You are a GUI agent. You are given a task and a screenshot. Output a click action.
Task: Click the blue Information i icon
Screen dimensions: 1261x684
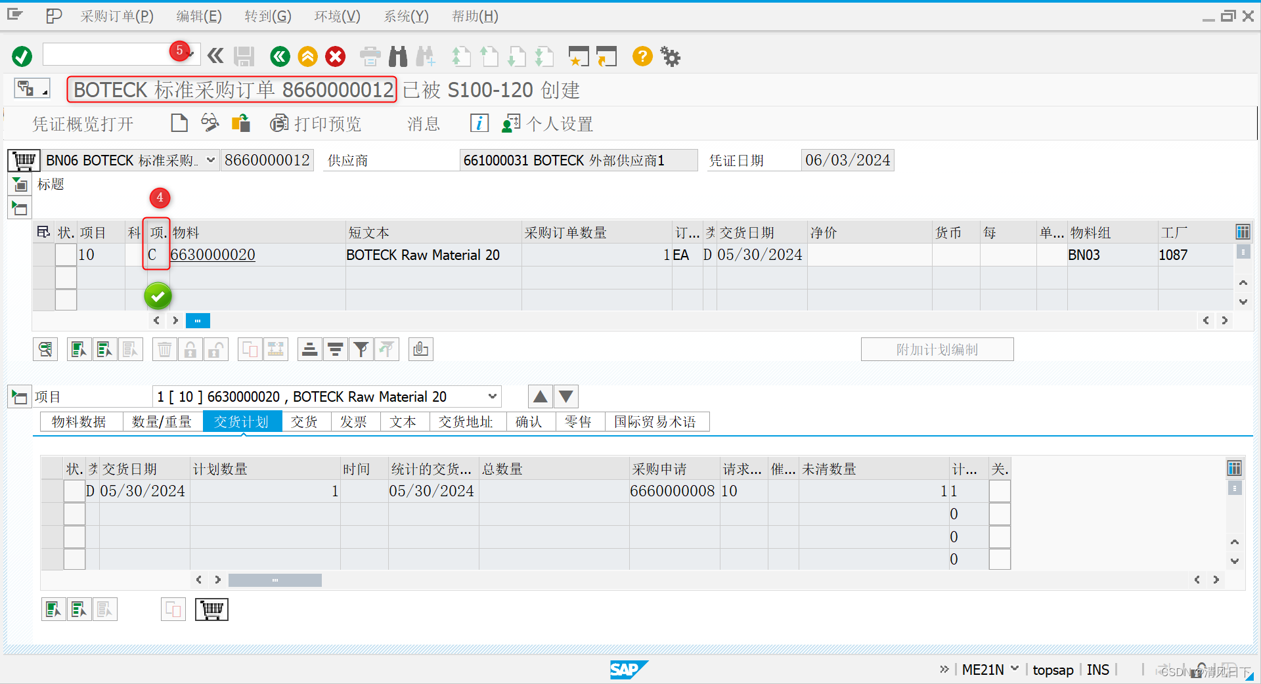pos(479,123)
